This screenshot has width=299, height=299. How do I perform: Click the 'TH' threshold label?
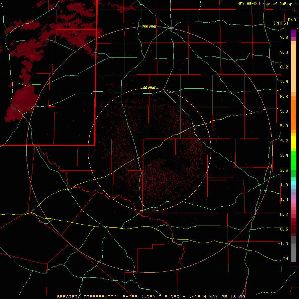click(285, 259)
